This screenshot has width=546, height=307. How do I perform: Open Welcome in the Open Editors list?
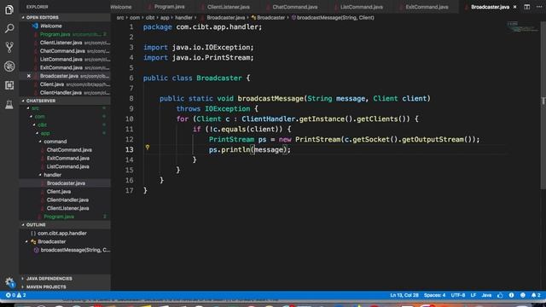tap(51, 26)
